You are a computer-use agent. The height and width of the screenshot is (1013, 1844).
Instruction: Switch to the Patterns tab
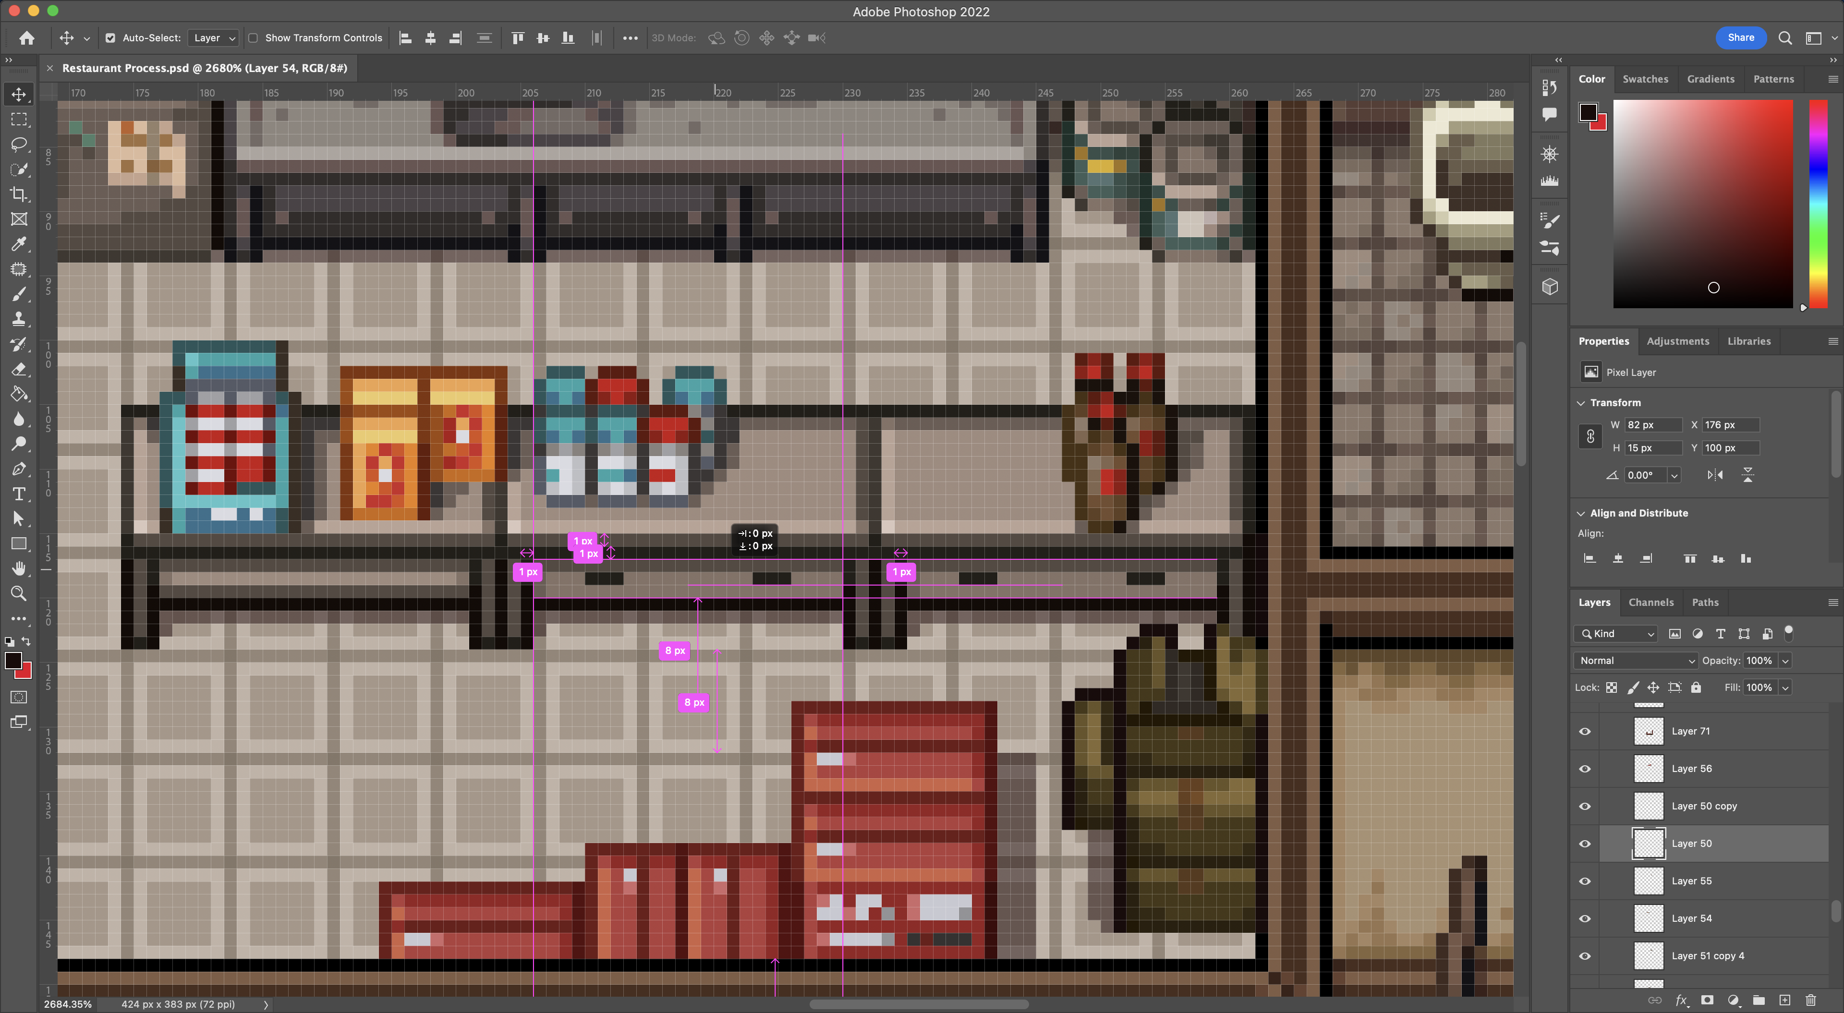[x=1773, y=79]
